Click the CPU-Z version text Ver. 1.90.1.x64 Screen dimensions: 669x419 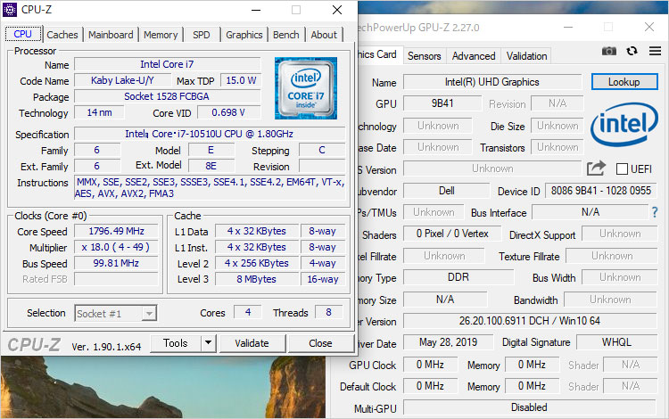106,347
